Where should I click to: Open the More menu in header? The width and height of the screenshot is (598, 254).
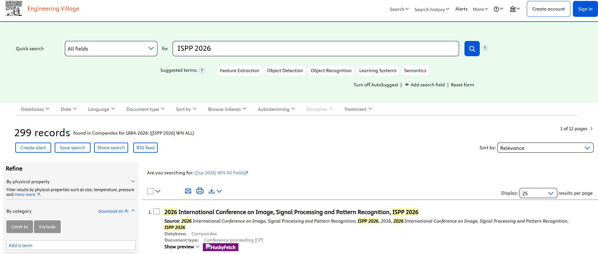pyautogui.click(x=480, y=9)
